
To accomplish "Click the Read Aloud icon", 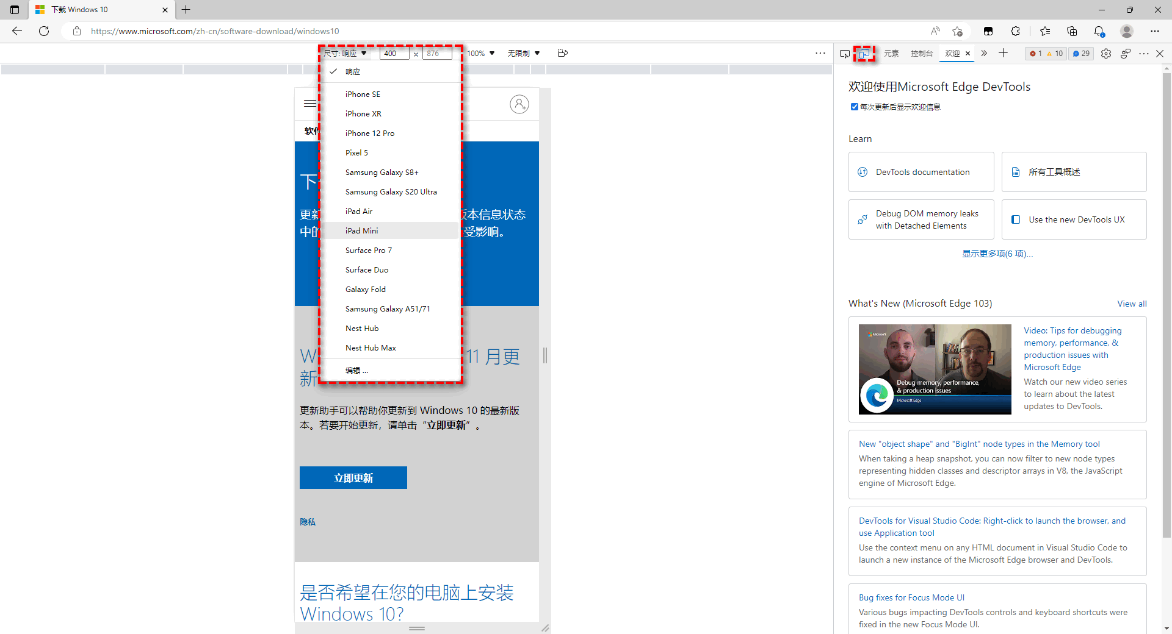I will pyautogui.click(x=935, y=31).
